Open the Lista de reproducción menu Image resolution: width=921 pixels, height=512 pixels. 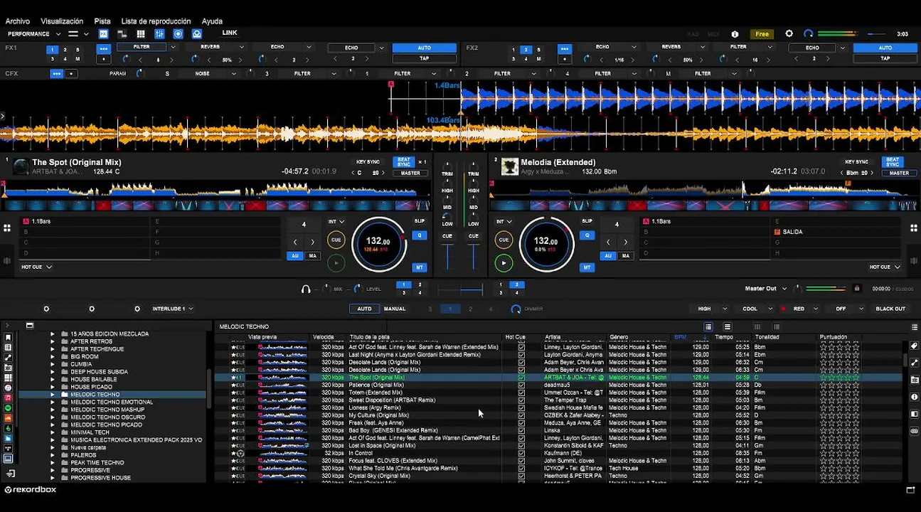156,21
